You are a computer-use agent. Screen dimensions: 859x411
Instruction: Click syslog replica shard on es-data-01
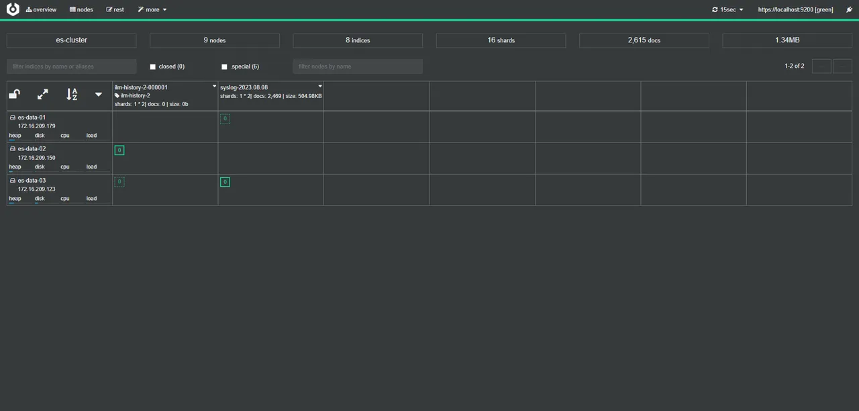click(x=225, y=119)
